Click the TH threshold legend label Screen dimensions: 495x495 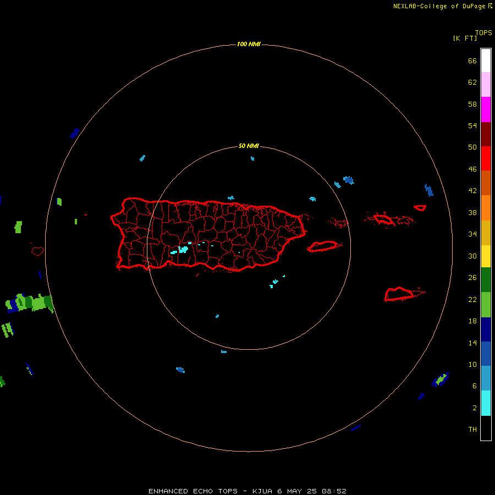472,430
